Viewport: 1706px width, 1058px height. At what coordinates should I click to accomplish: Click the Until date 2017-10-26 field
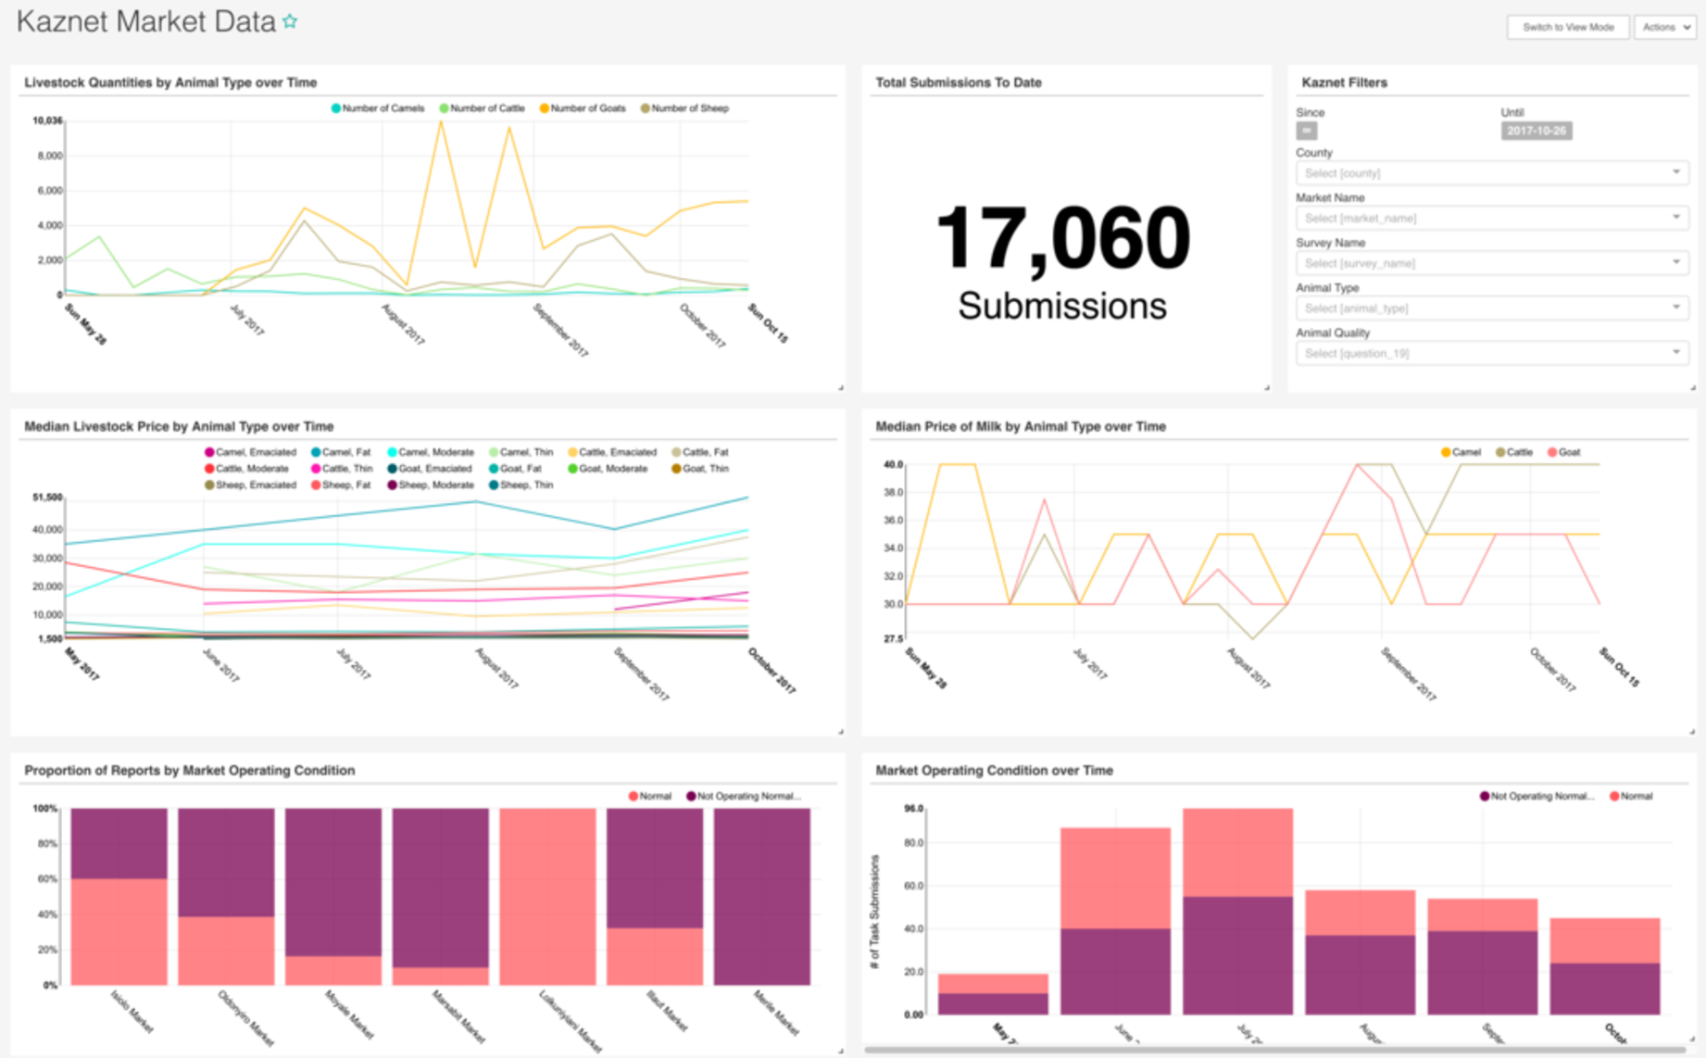[1536, 131]
